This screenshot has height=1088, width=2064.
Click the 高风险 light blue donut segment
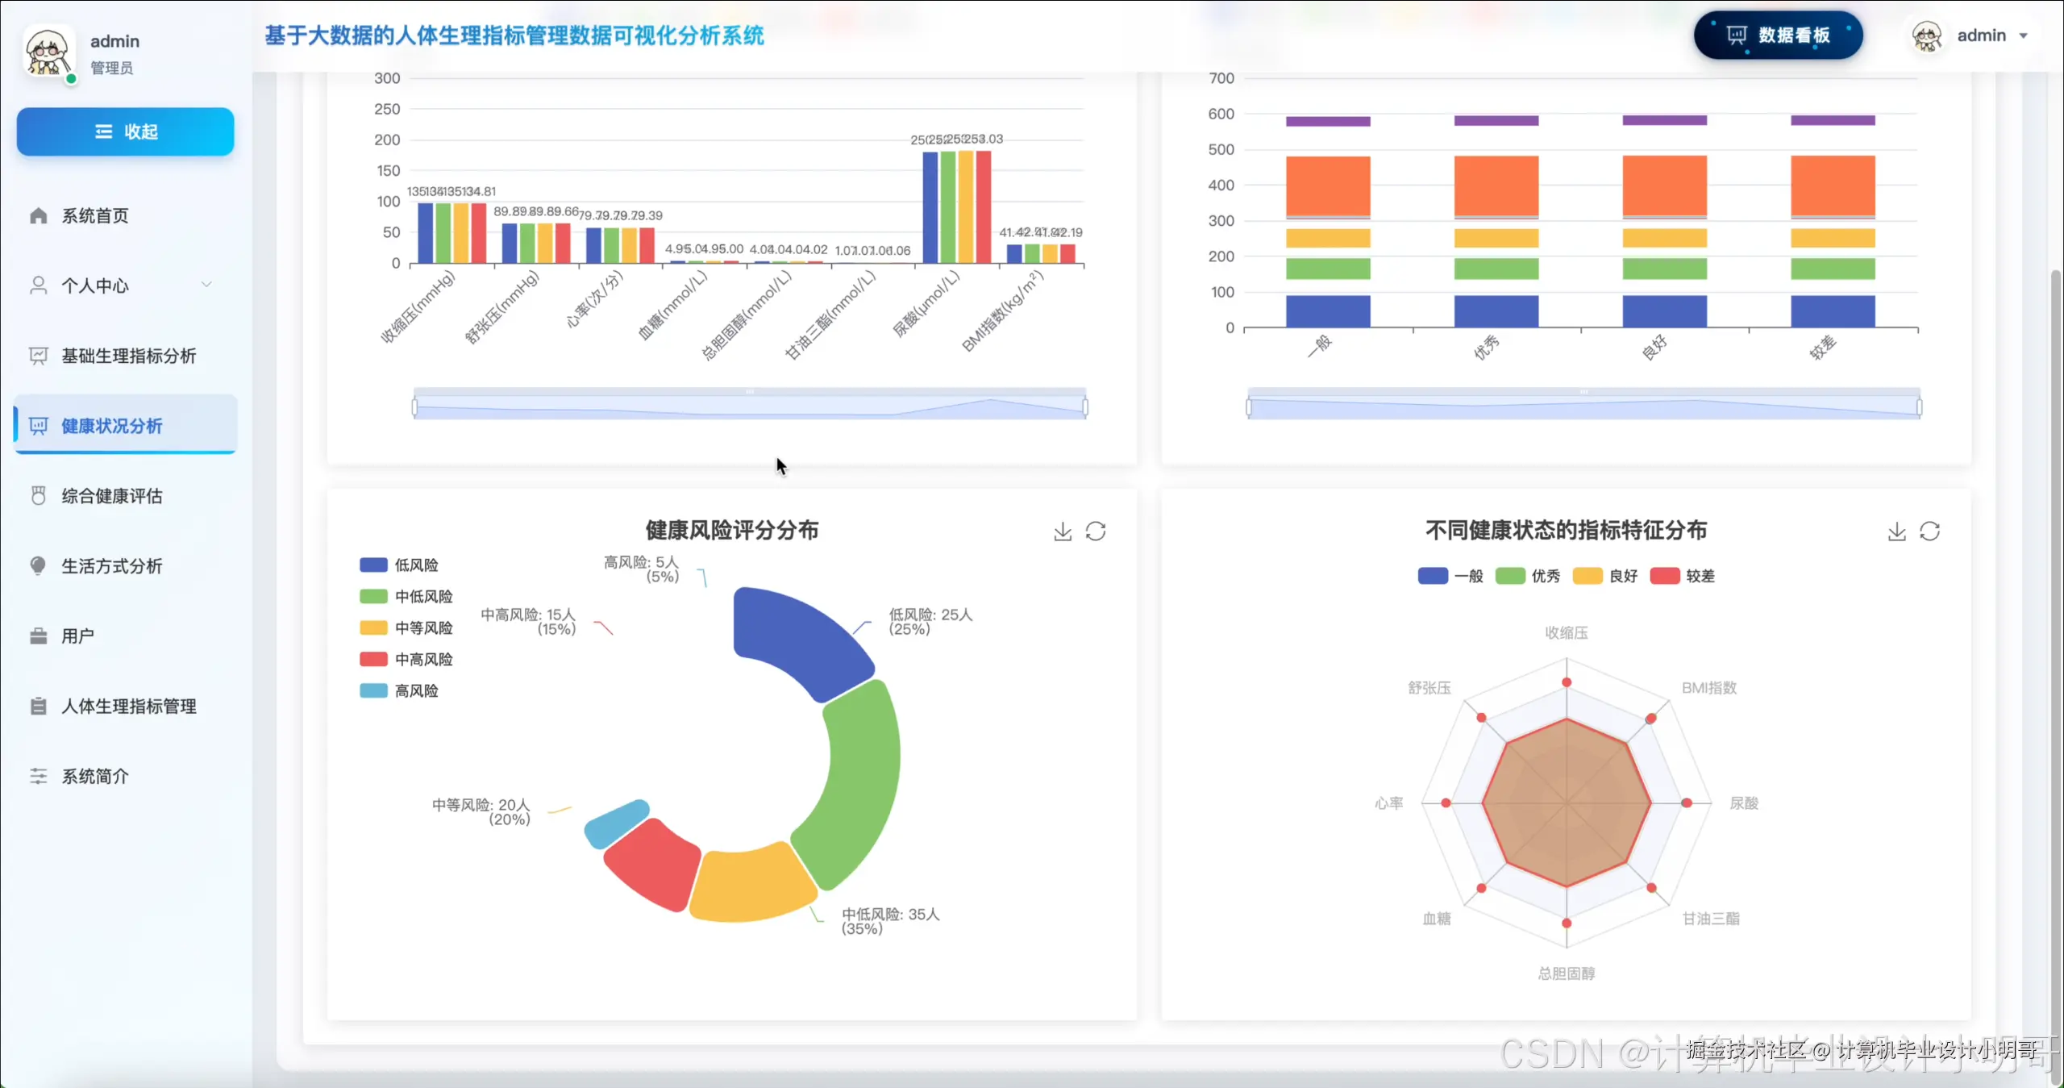[x=616, y=824]
